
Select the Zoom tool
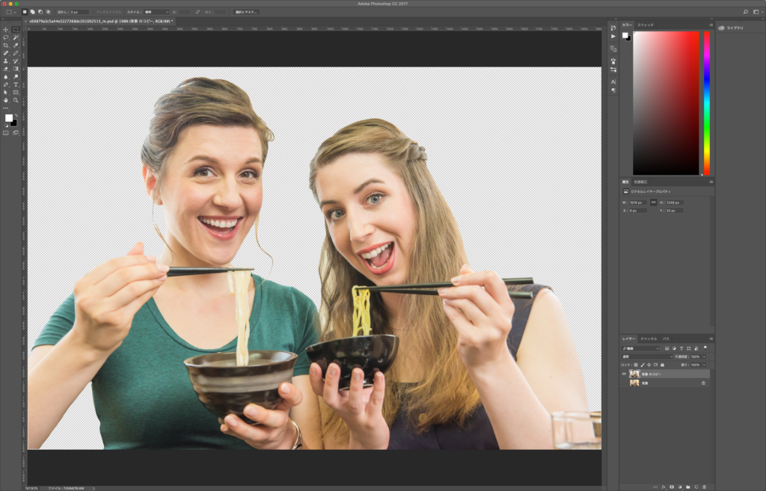pos(15,100)
